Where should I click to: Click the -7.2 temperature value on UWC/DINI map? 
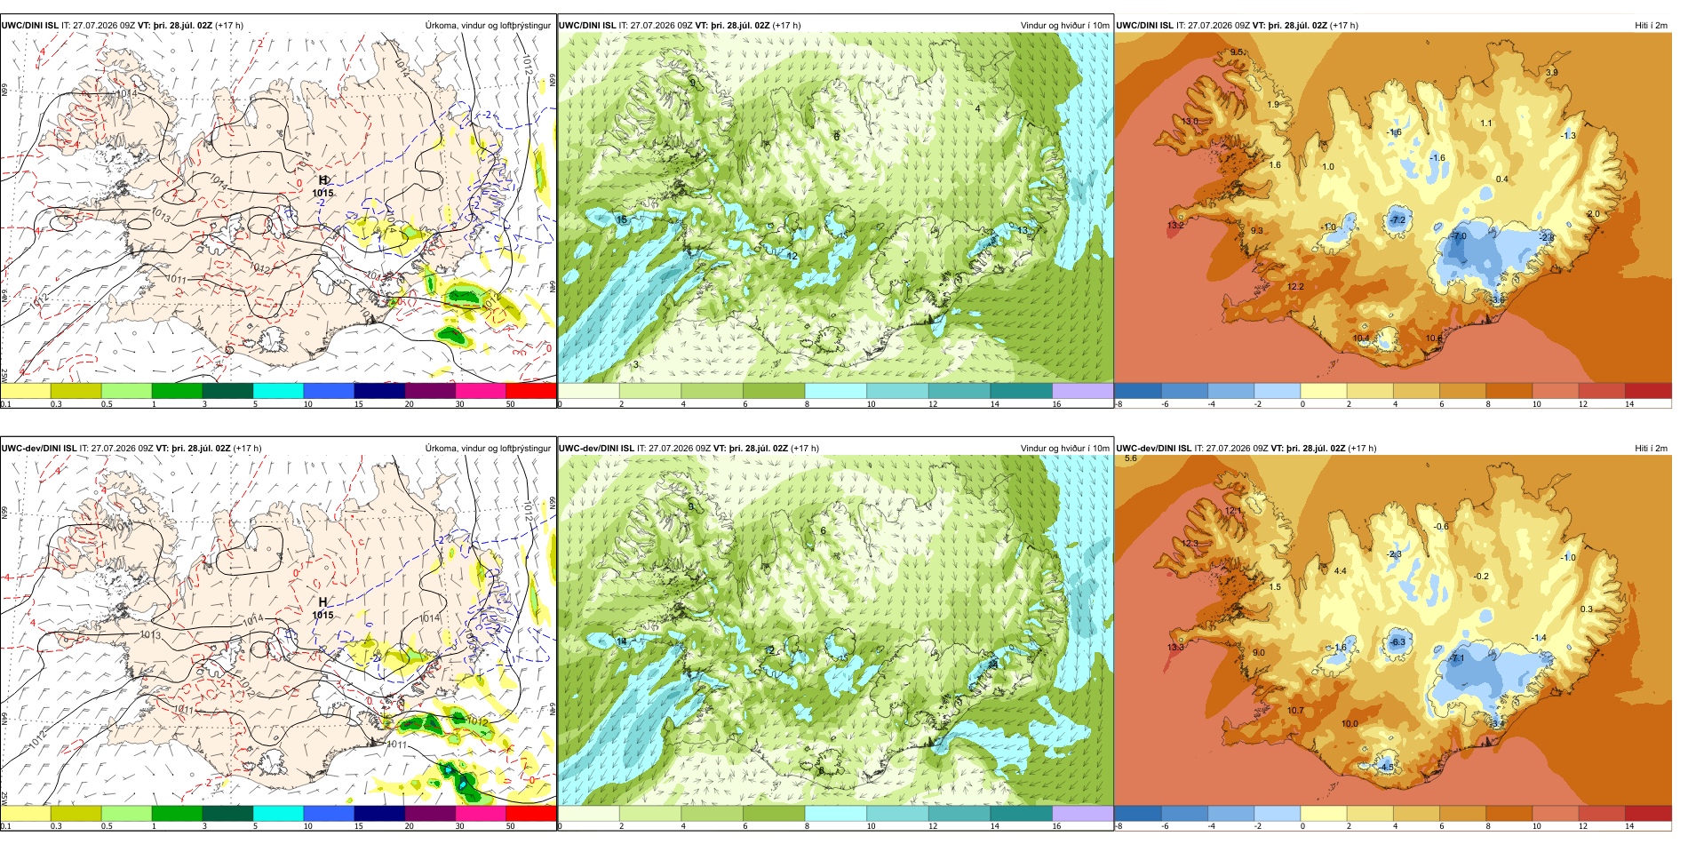(x=1397, y=219)
